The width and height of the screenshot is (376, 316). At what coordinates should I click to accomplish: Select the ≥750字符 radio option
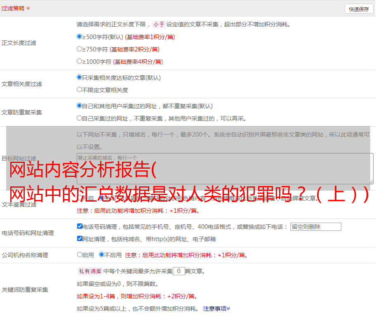79,49
